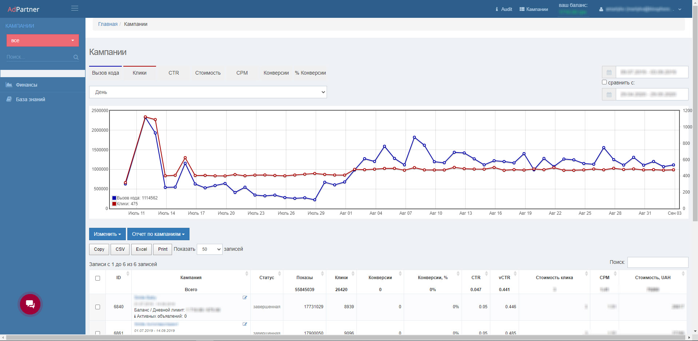Click the hamburger menu icon in header
Screen dimensions: 698x341
pyautogui.click(x=75, y=8)
